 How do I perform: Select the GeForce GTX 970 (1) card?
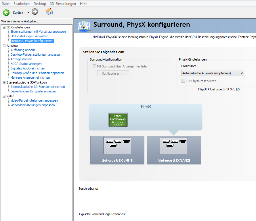(x=117, y=150)
